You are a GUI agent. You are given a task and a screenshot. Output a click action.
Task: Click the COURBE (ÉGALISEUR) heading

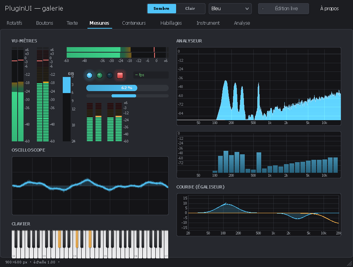200,187
